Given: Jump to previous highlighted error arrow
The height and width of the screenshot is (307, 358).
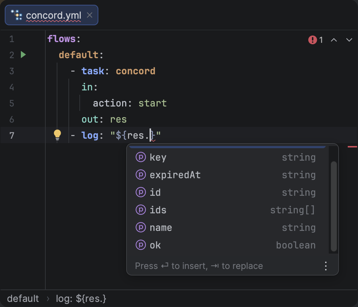Looking at the screenshot, I should [x=333, y=40].
